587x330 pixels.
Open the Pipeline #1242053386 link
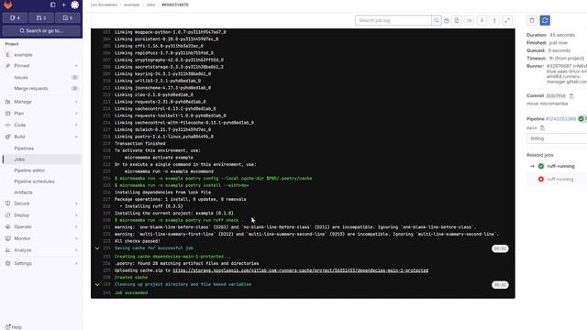click(560, 119)
